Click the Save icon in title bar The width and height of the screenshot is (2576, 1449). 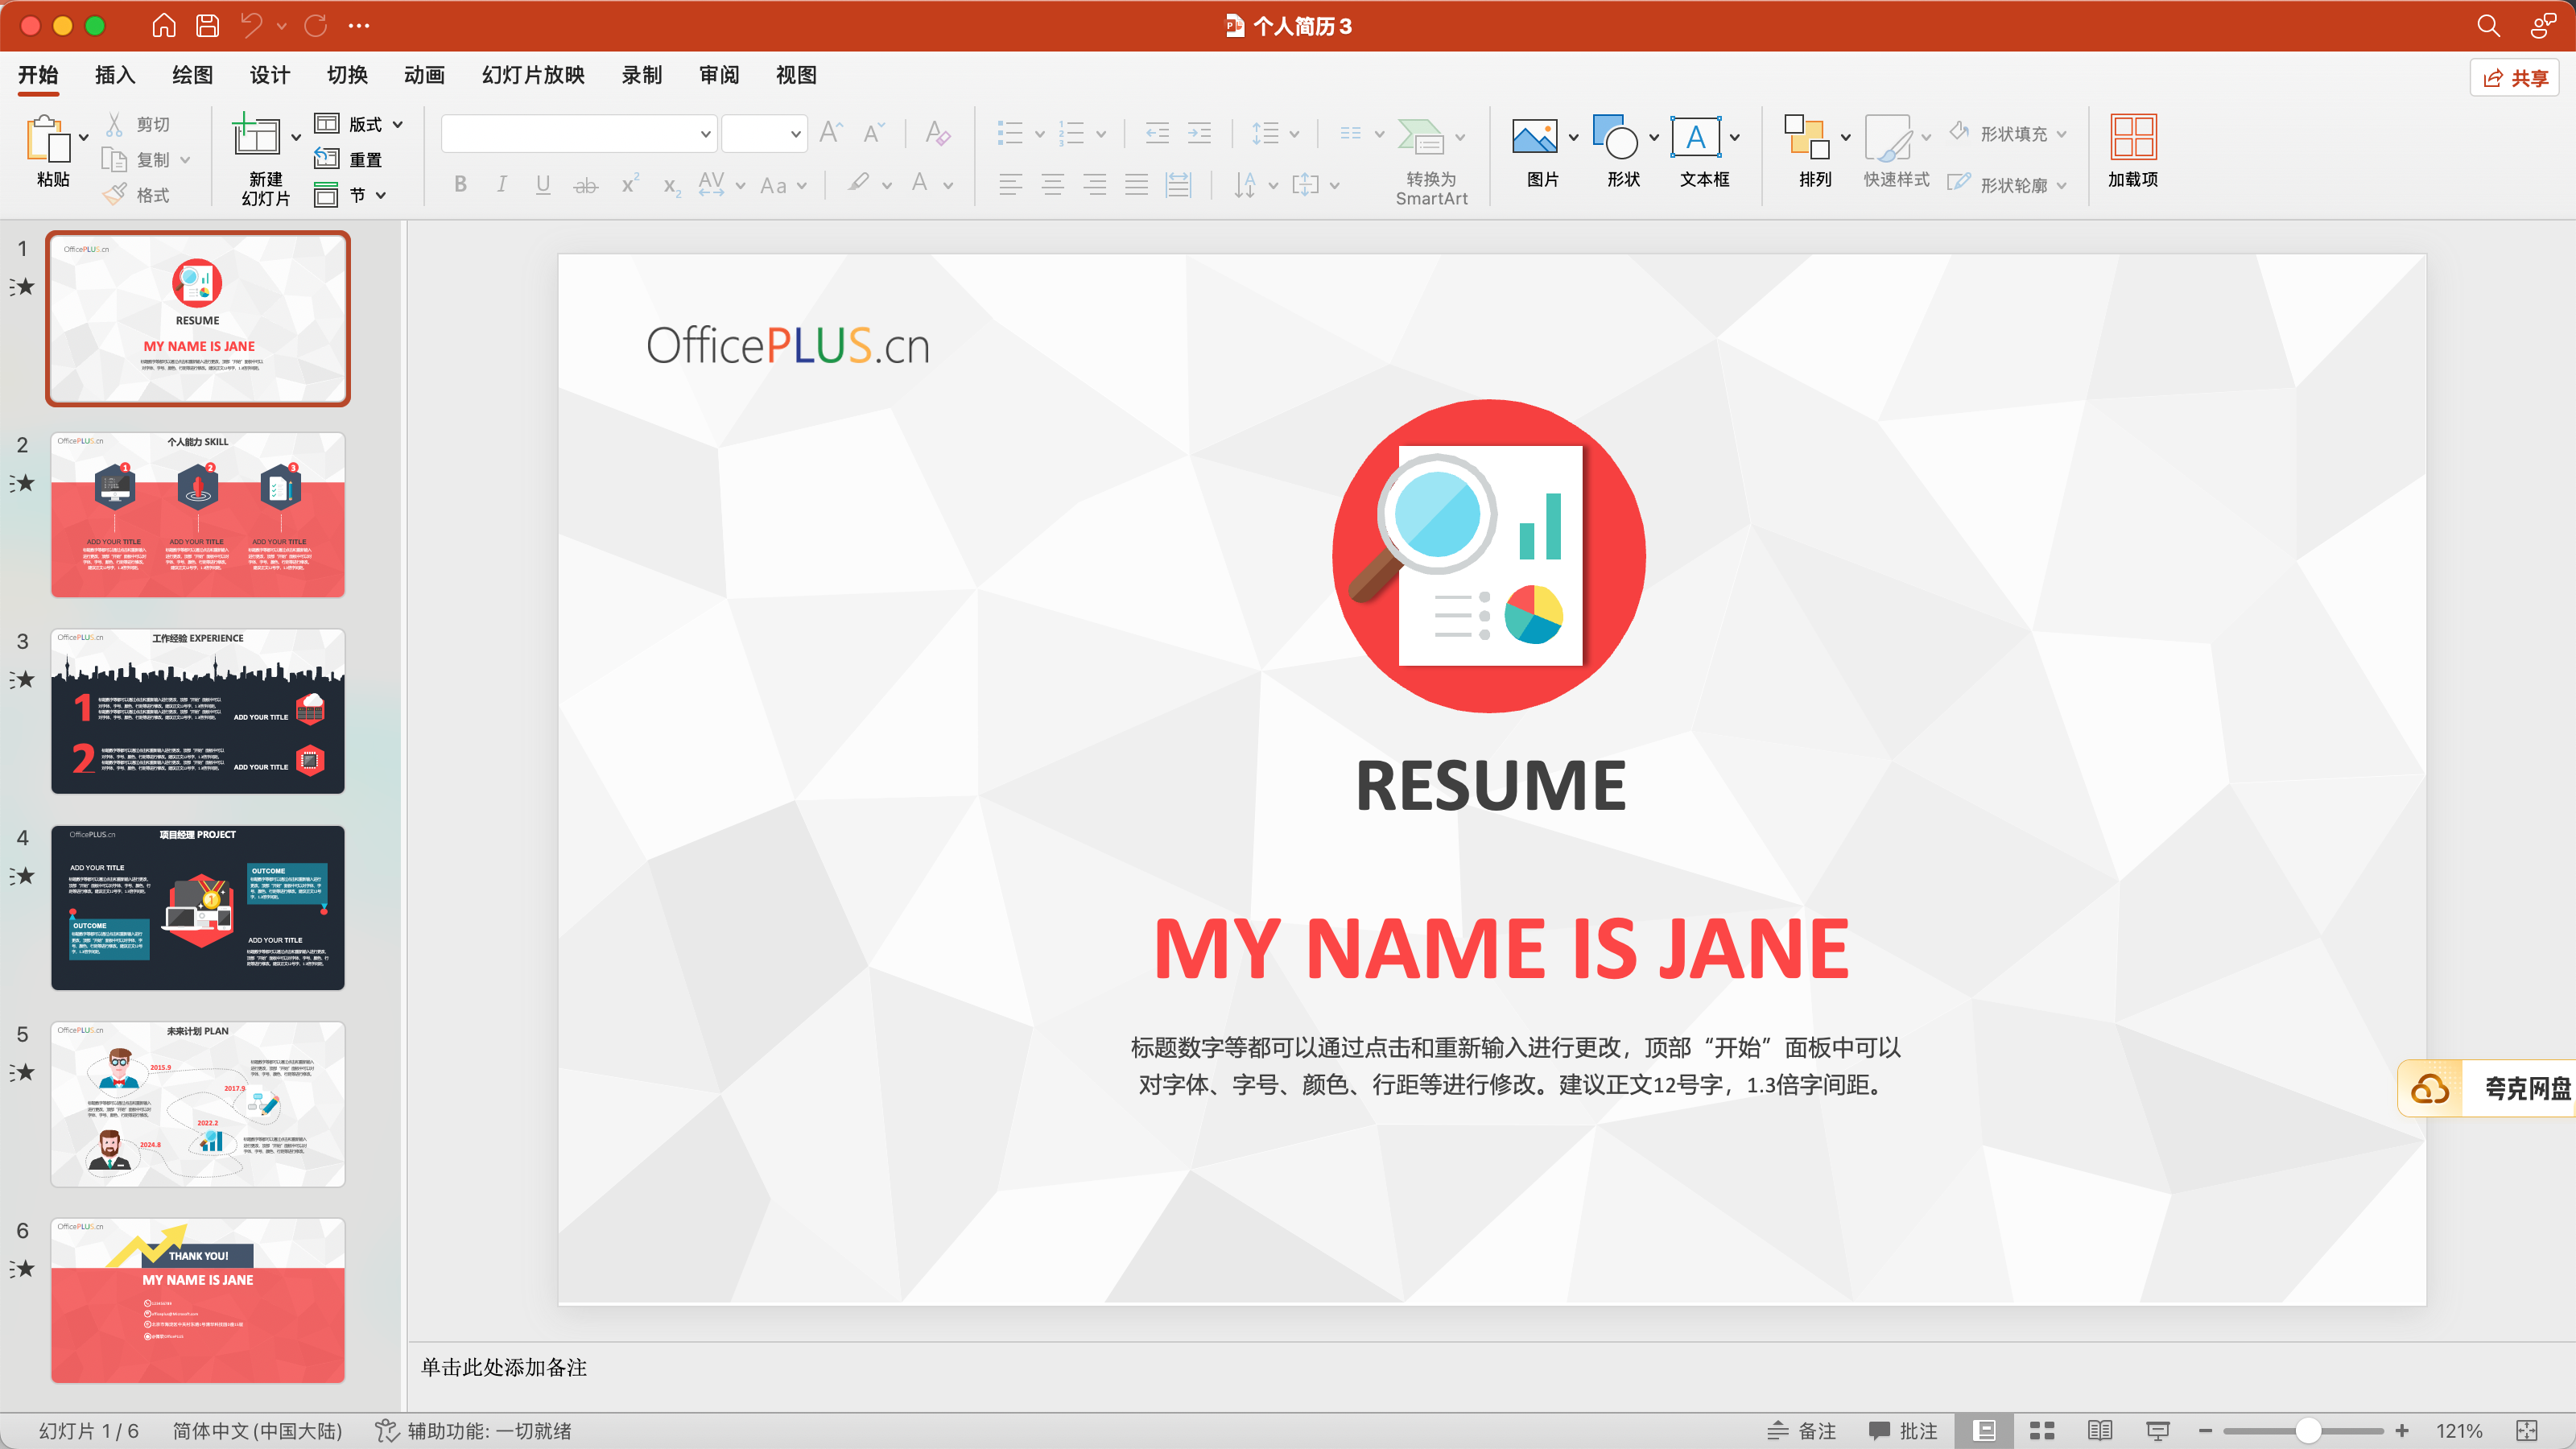click(207, 26)
